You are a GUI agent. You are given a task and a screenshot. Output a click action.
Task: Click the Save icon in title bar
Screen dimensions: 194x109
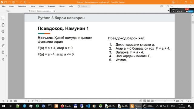(x=9, y=2)
